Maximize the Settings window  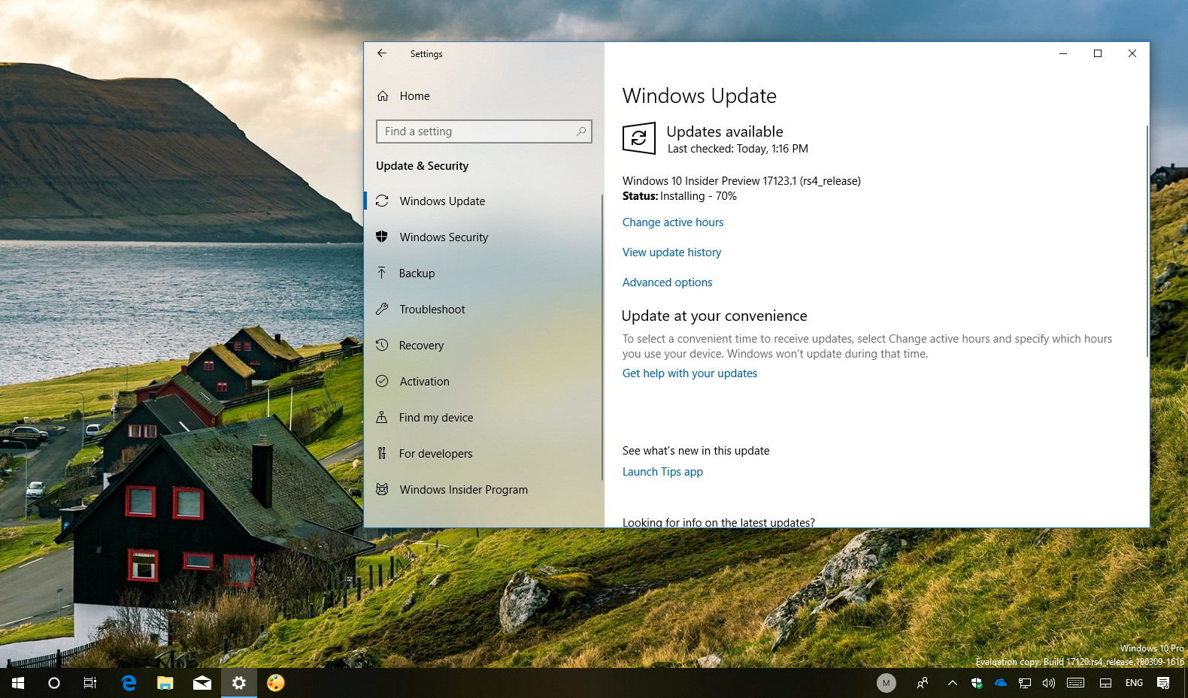1098,53
